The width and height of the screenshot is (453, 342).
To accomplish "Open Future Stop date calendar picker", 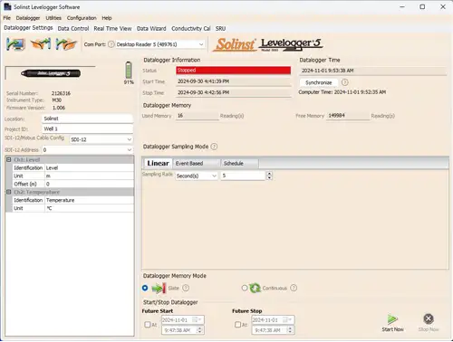I will (286, 319).
